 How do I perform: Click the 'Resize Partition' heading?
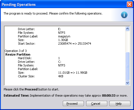18,54
